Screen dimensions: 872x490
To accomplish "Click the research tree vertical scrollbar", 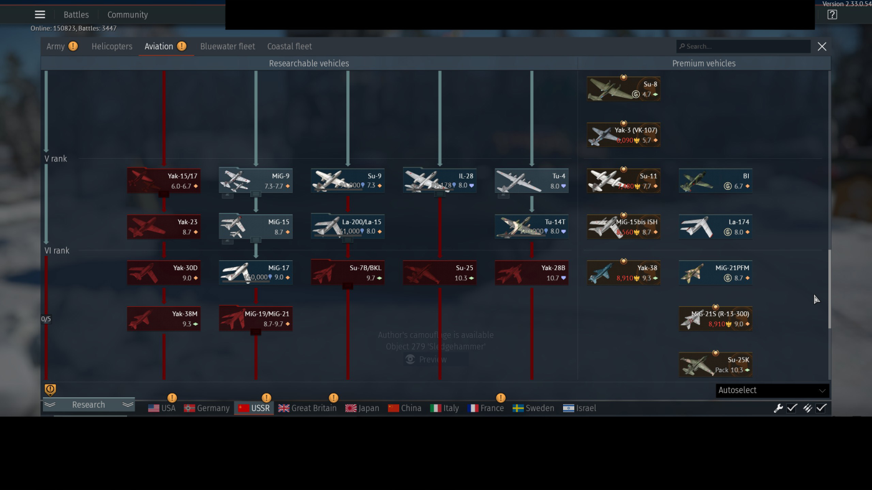I will [829, 289].
